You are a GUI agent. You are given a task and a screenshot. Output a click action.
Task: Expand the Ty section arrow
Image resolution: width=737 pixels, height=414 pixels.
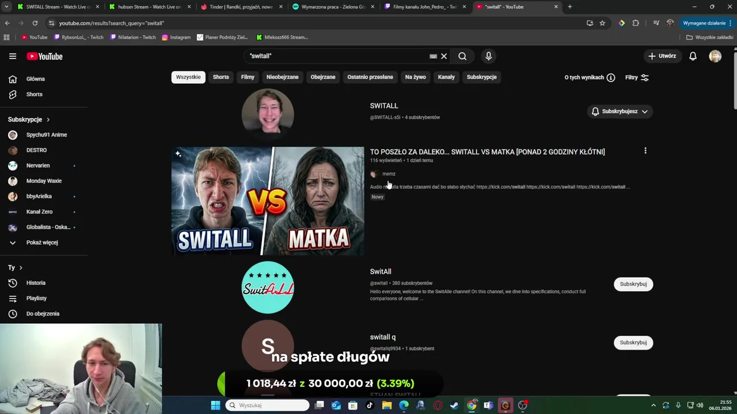(x=21, y=268)
